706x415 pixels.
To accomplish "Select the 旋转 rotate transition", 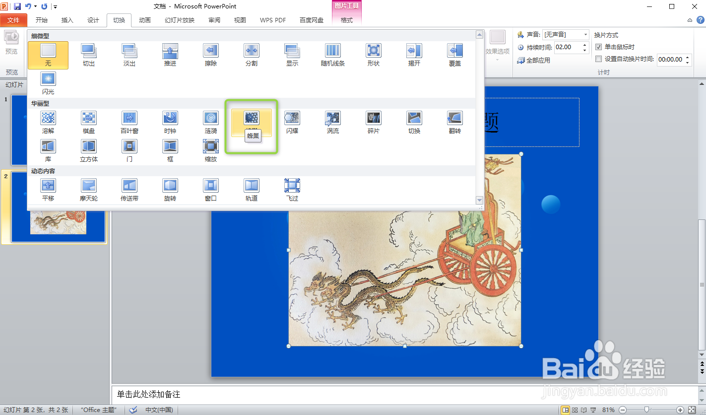I will (170, 190).
